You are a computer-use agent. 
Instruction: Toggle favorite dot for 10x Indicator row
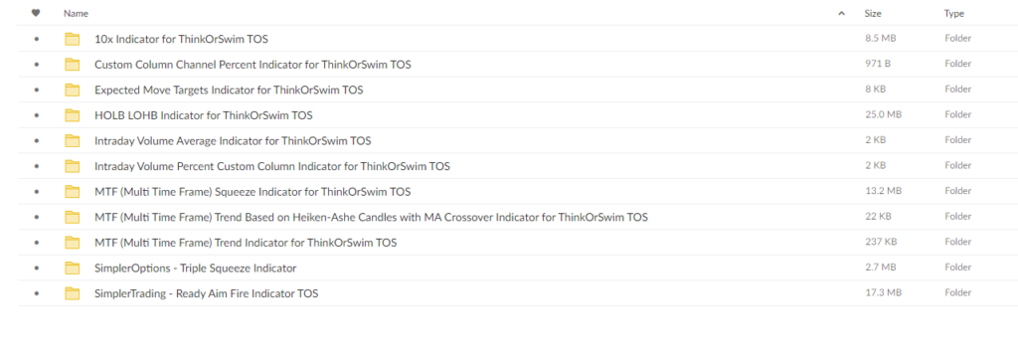point(37,39)
